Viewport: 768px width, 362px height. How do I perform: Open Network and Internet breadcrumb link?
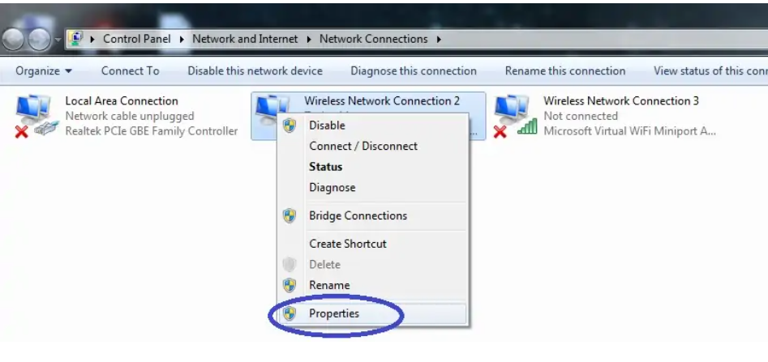click(245, 39)
